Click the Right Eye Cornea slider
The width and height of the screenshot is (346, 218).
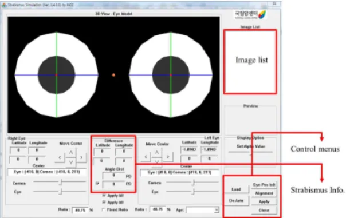tap(60, 182)
